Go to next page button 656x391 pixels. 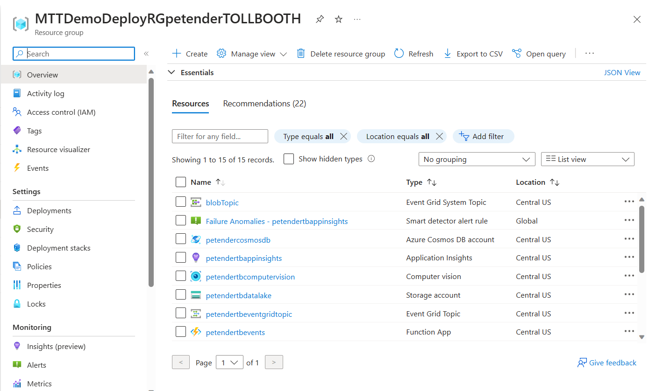point(274,363)
